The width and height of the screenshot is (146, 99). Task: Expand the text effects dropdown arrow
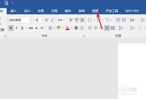click(x=54, y=28)
